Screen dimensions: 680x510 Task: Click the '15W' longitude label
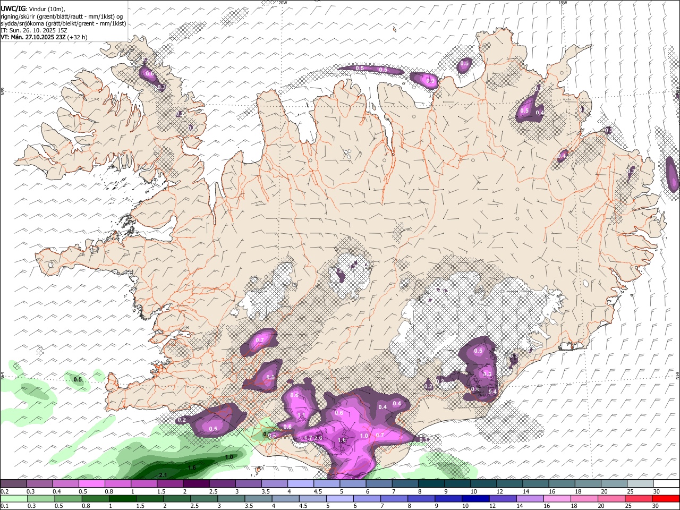tap(563, 3)
